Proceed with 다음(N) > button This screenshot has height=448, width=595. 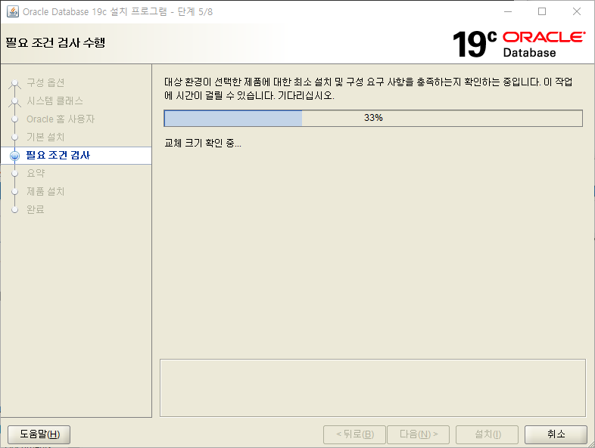pyautogui.click(x=418, y=434)
